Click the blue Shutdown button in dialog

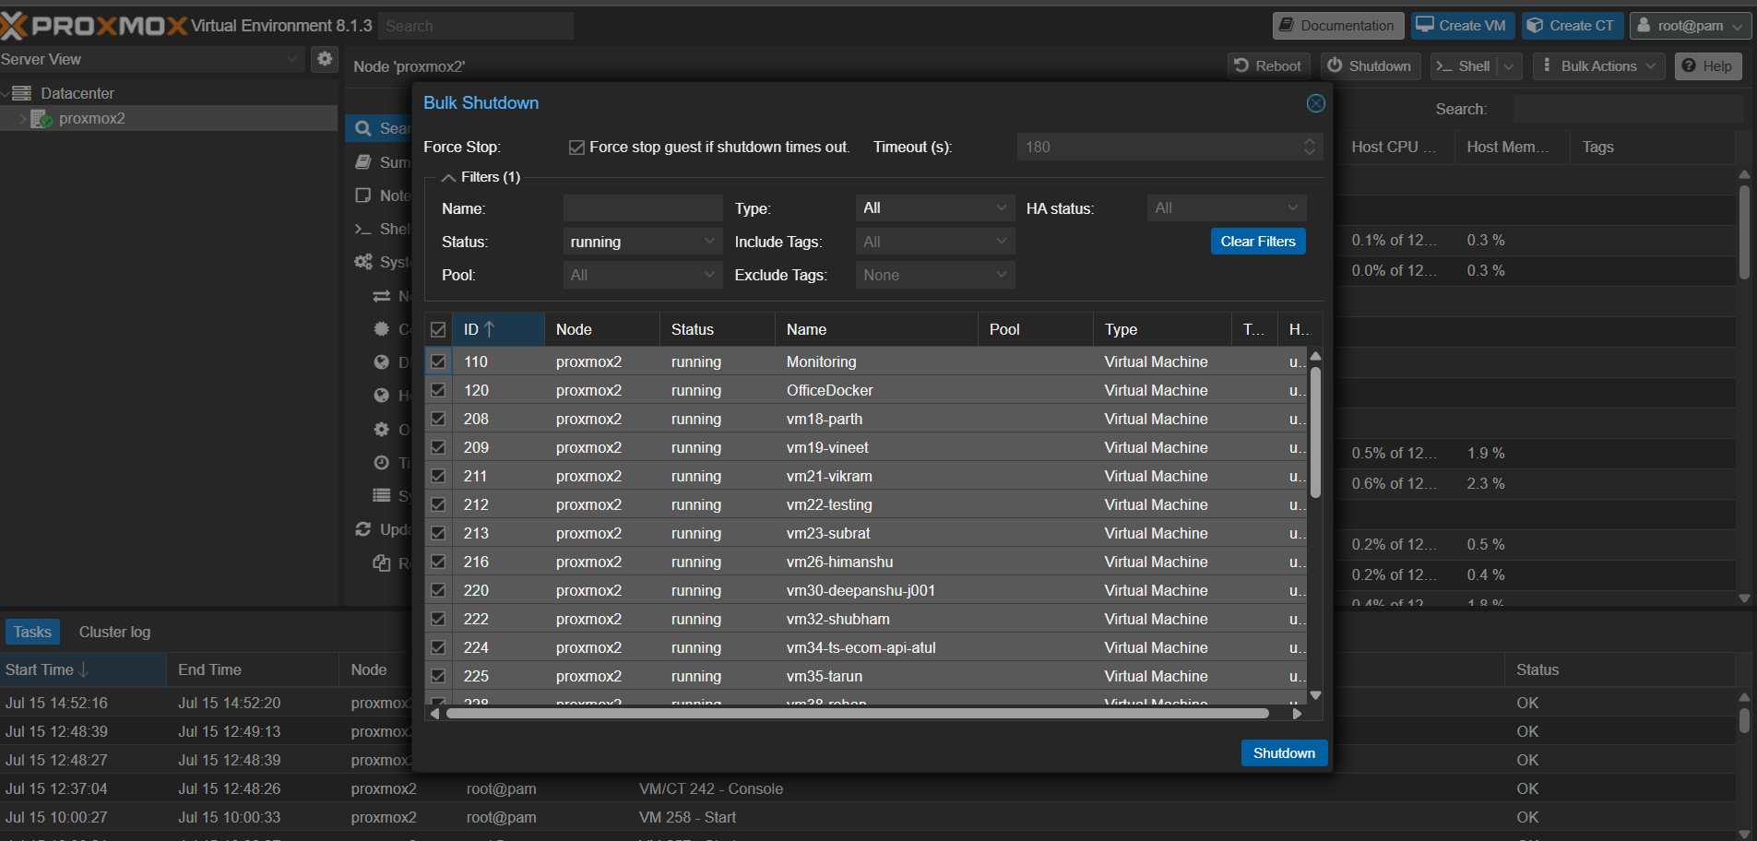(x=1284, y=753)
